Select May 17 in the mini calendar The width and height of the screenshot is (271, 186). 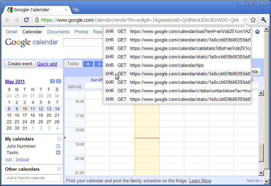25,115
